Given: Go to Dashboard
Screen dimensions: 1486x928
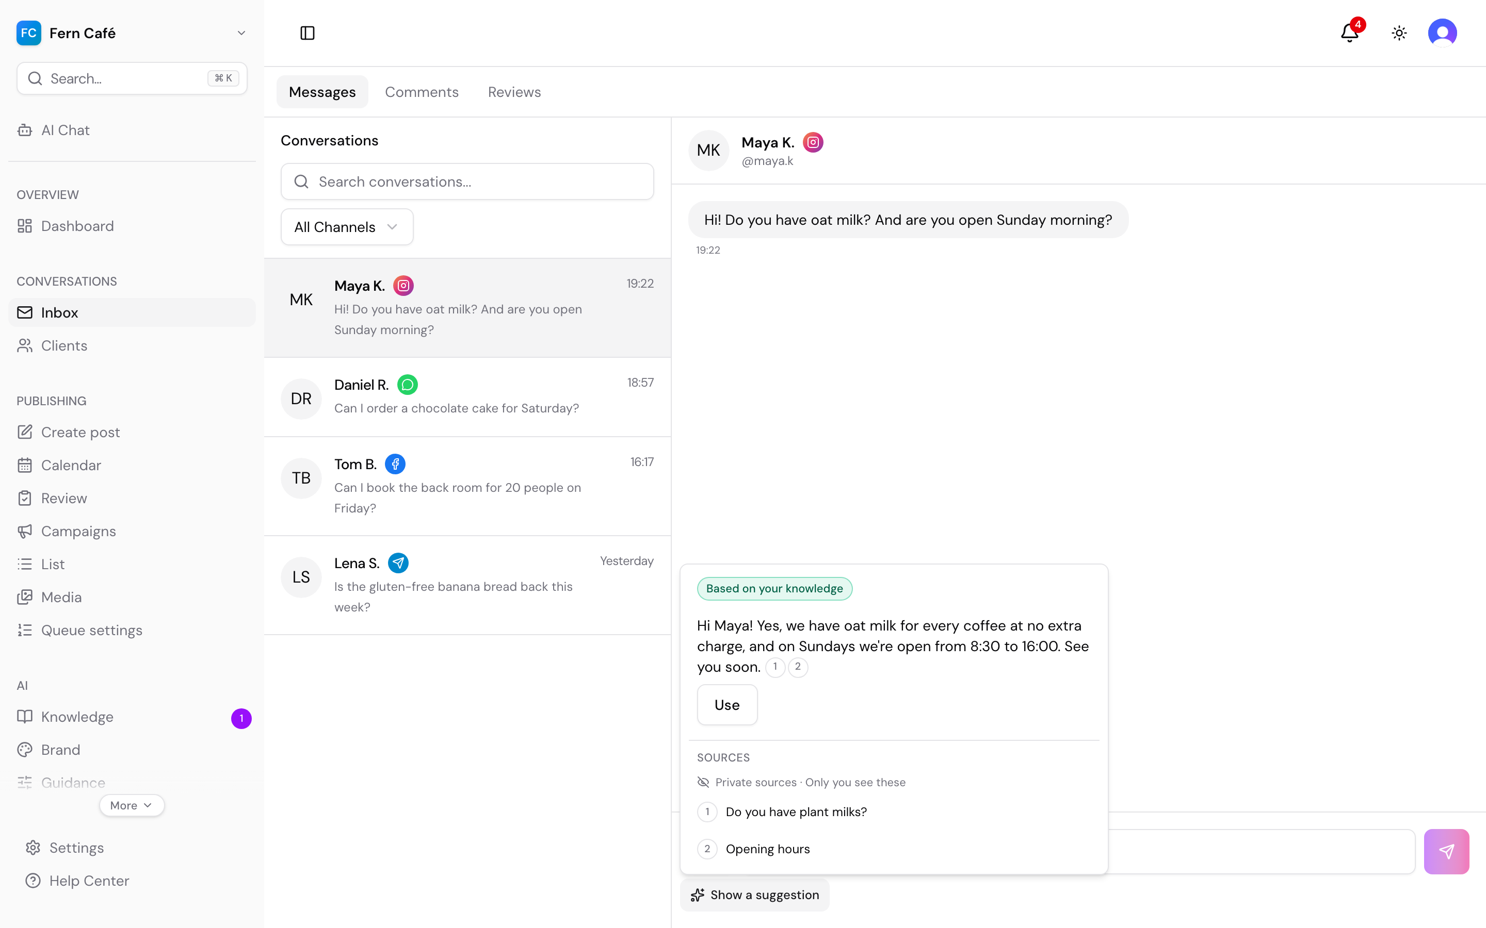Looking at the screenshot, I should (x=132, y=226).
